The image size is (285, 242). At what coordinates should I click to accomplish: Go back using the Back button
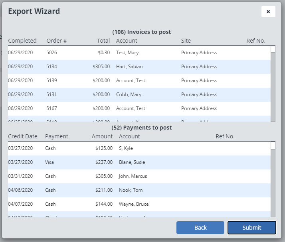200,228
